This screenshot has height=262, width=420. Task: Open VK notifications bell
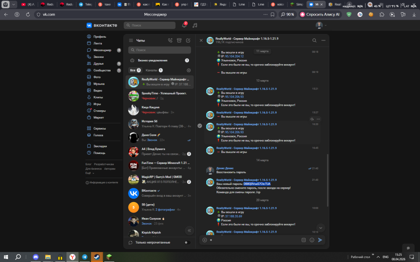(184, 25)
